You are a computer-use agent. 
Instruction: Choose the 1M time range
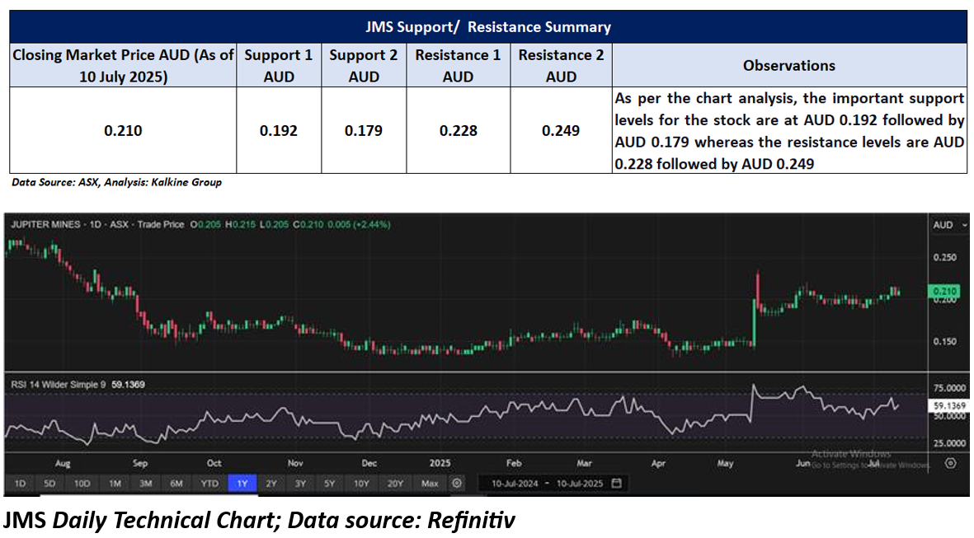tap(115, 484)
